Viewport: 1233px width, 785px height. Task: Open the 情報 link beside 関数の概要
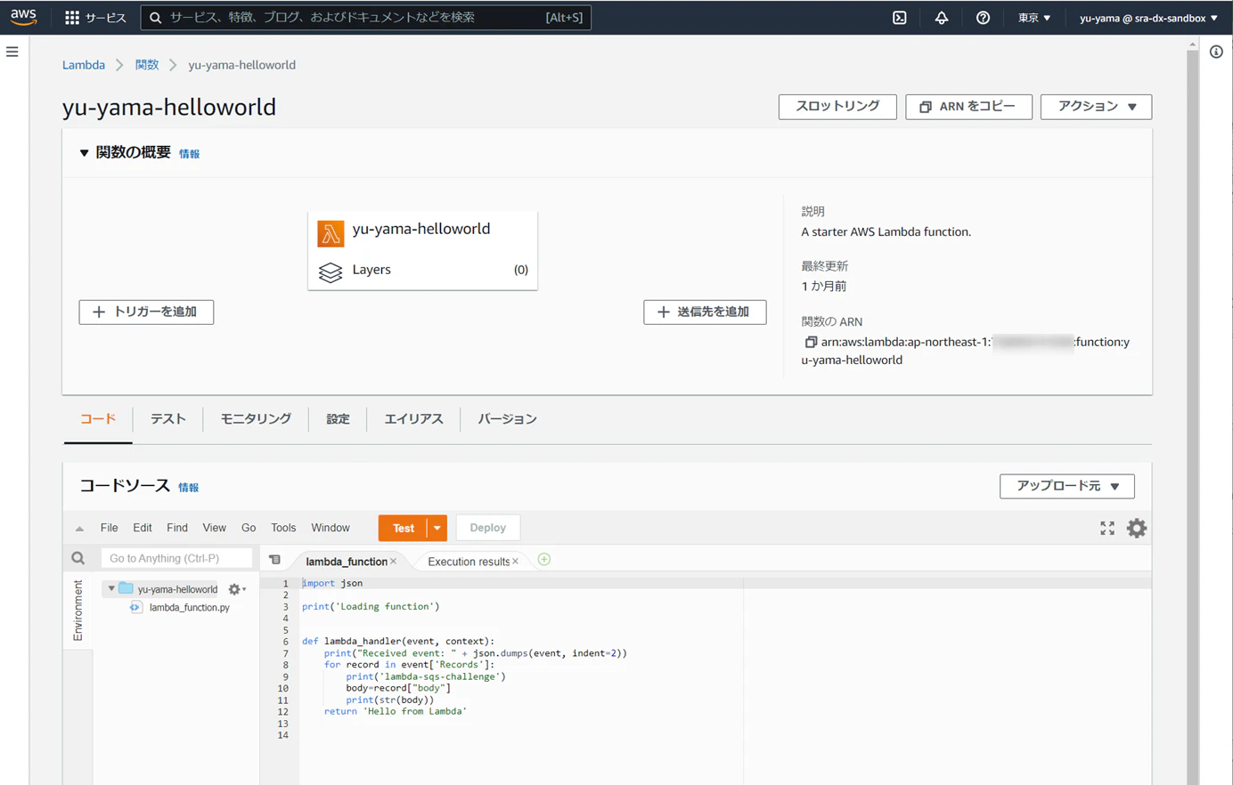189,154
